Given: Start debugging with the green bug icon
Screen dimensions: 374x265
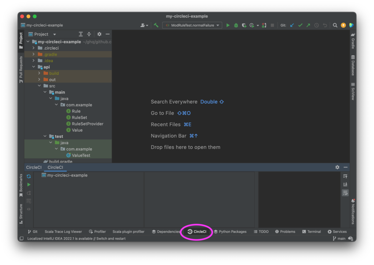Looking at the screenshot, I should [236, 25].
